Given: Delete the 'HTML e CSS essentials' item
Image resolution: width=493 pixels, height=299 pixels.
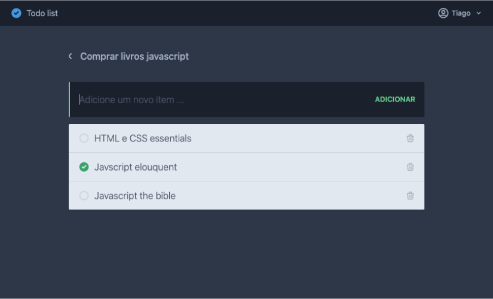Looking at the screenshot, I should coord(410,138).
